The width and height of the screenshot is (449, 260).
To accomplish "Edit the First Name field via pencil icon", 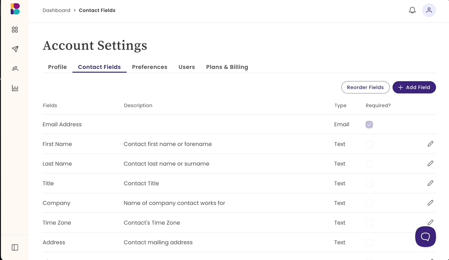I will pyautogui.click(x=430, y=144).
